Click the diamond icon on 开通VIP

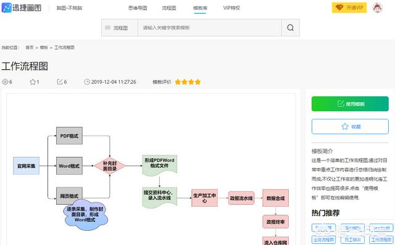click(x=339, y=8)
